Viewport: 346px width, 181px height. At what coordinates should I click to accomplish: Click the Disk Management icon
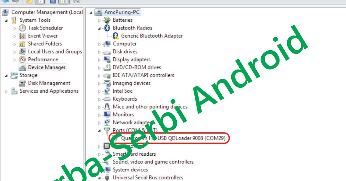22,83
